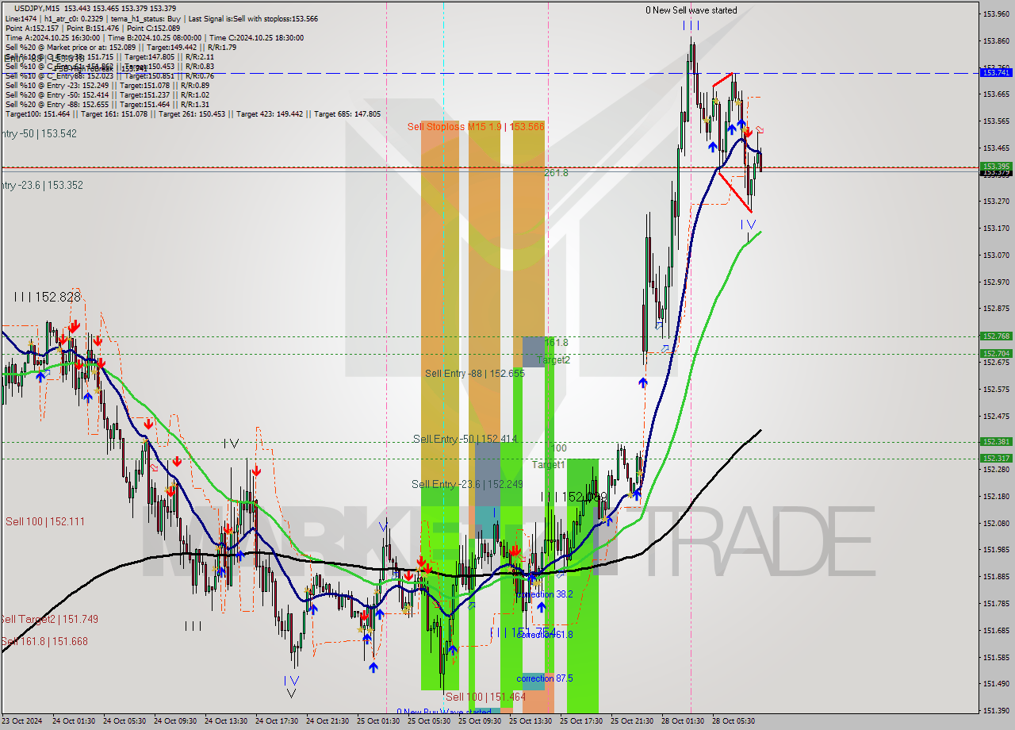Select the 23 Oct 2024 date label
This screenshot has height=730, width=1015.
[22, 721]
